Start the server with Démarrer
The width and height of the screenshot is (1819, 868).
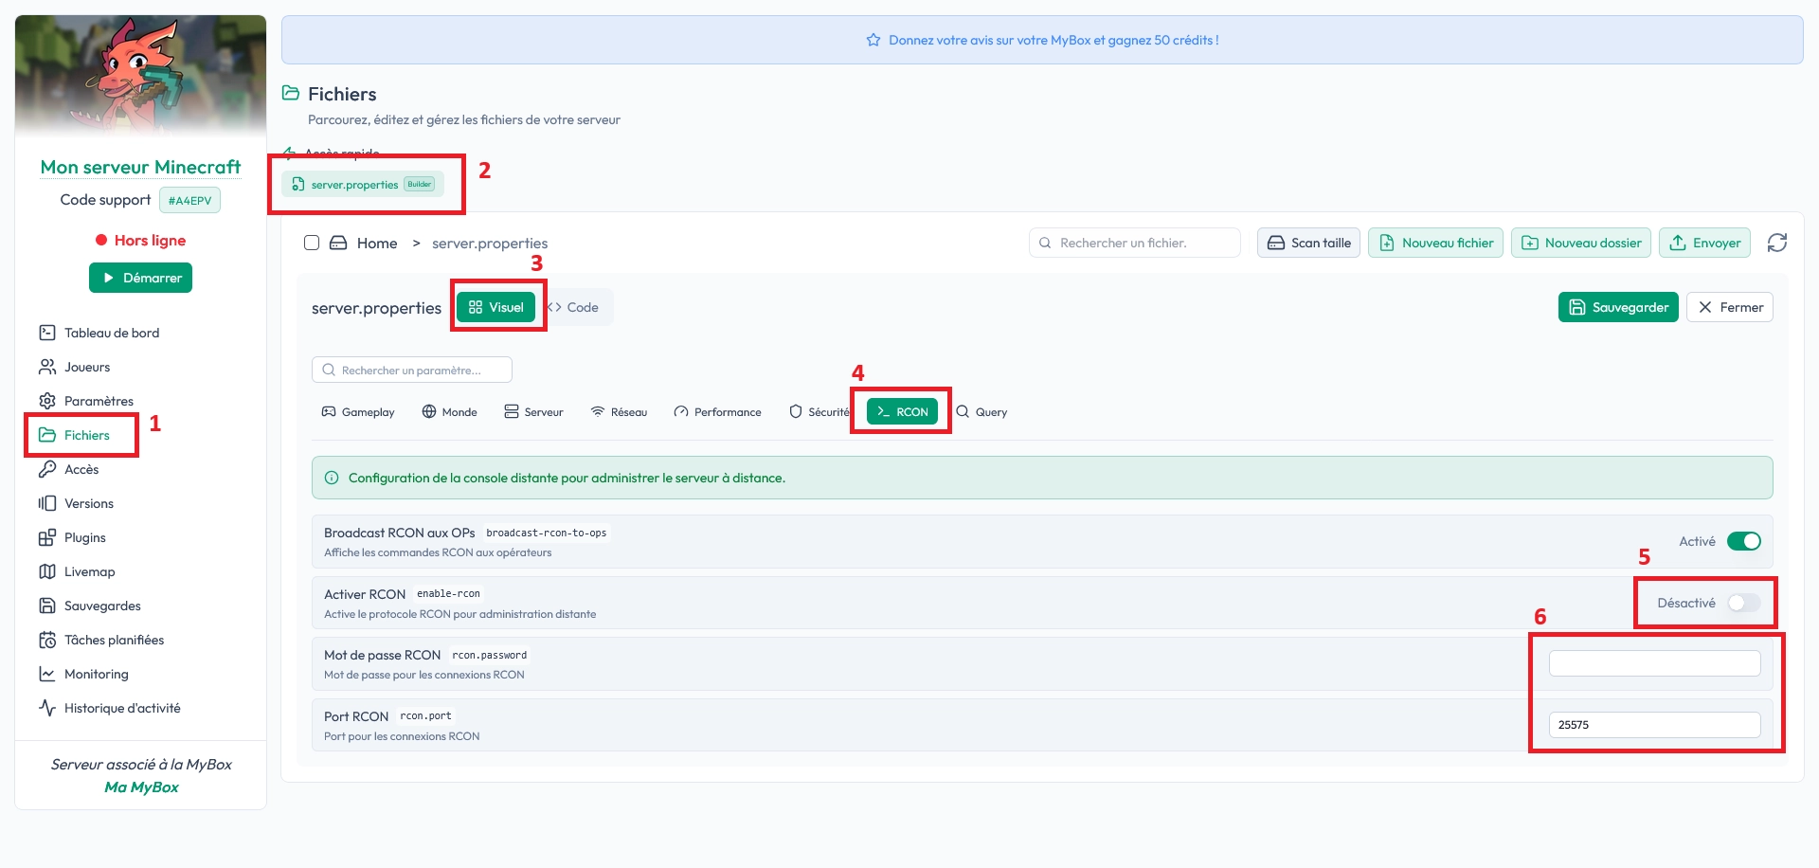click(140, 278)
